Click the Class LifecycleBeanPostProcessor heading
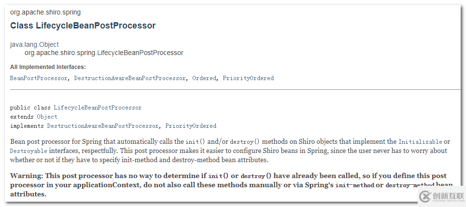Screen dimensions: 466x207 coord(83,26)
